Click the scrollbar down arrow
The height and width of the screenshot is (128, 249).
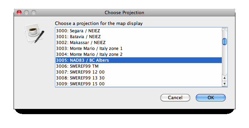click(224, 84)
